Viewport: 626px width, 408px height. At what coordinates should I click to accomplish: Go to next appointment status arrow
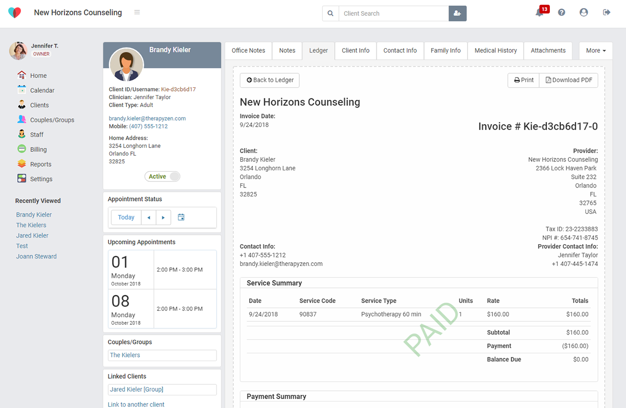(x=163, y=217)
